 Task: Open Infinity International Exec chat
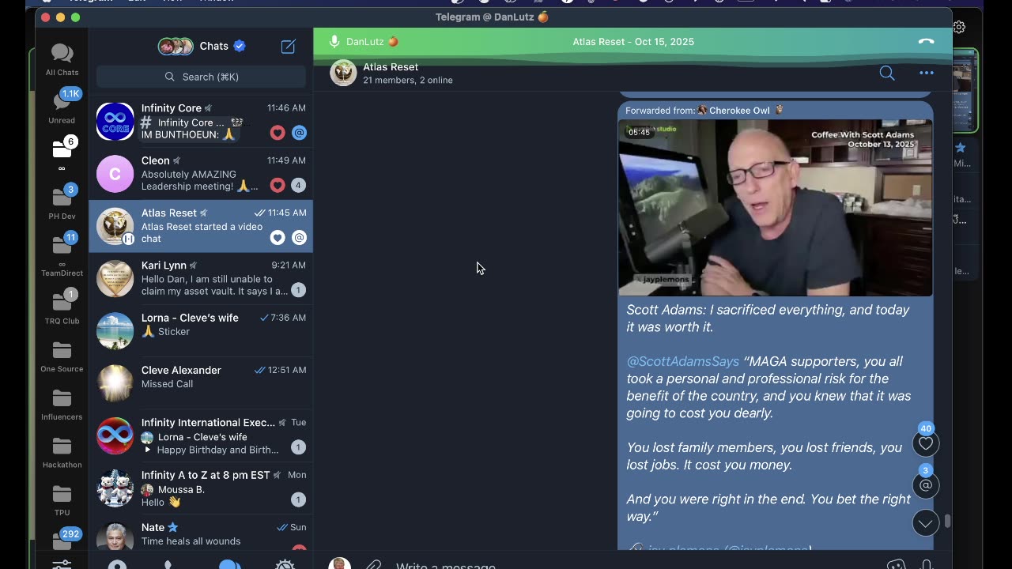201,435
